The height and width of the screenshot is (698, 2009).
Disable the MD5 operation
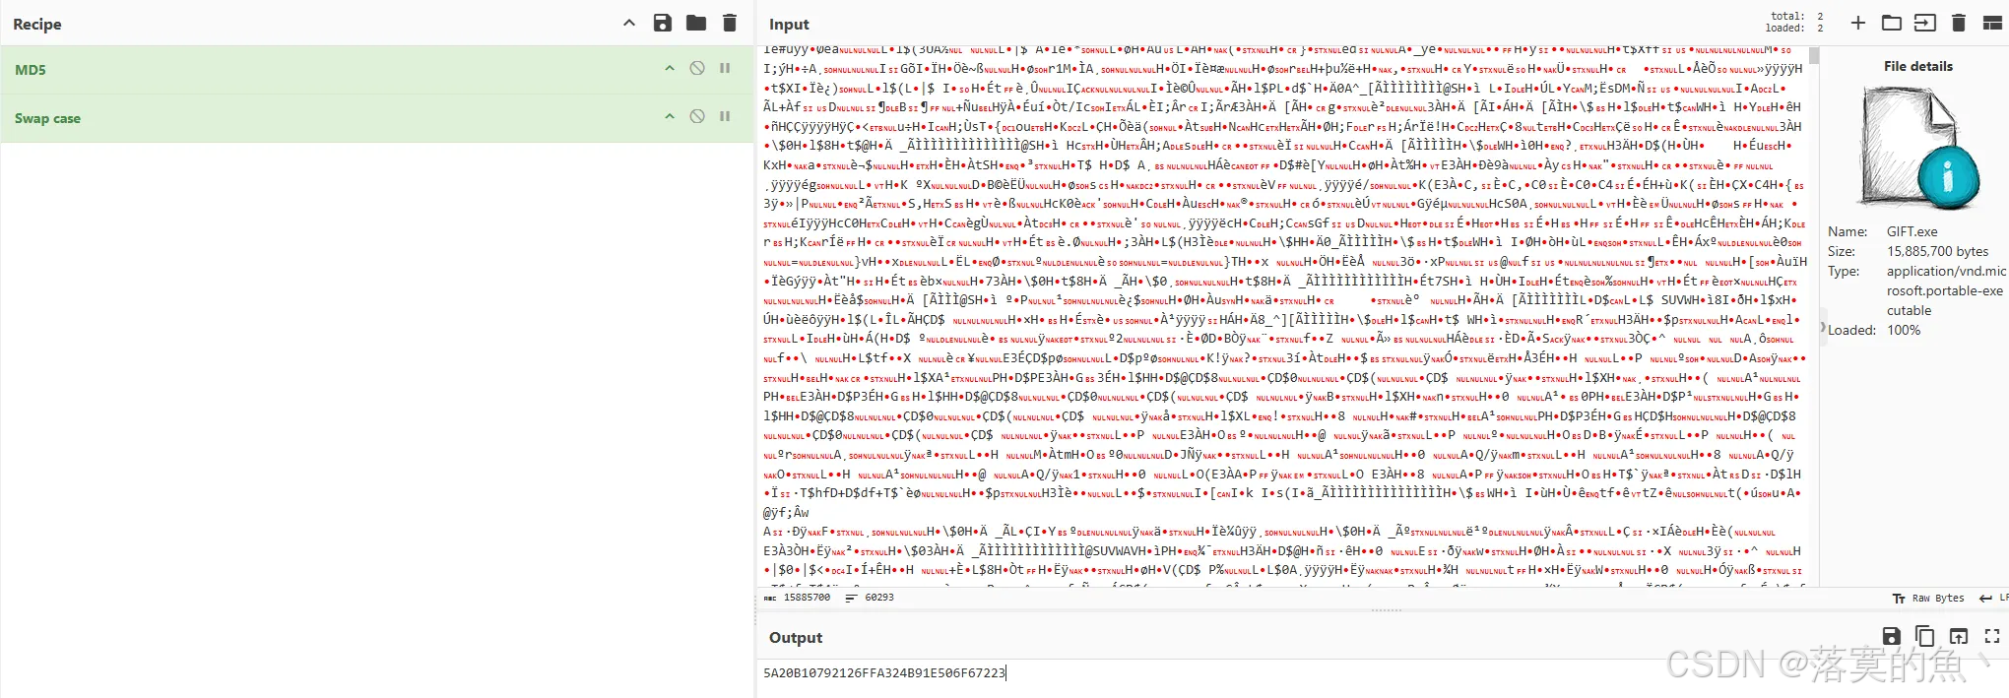[x=697, y=69]
